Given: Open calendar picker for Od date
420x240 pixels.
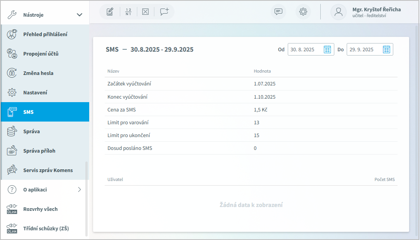Looking at the screenshot, I should tap(327, 49).
